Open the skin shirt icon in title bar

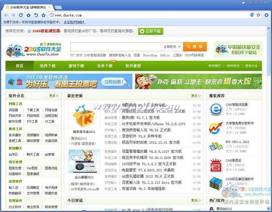tap(243, 3)
